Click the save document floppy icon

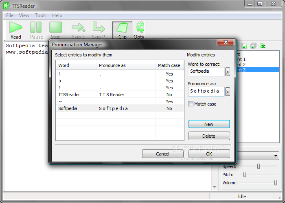244,46
